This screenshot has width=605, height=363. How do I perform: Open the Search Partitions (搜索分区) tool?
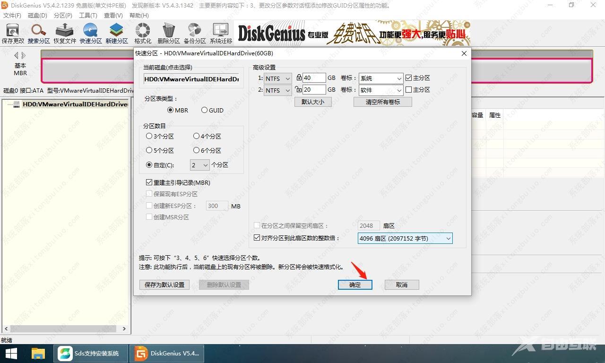[x=39, y=33]
